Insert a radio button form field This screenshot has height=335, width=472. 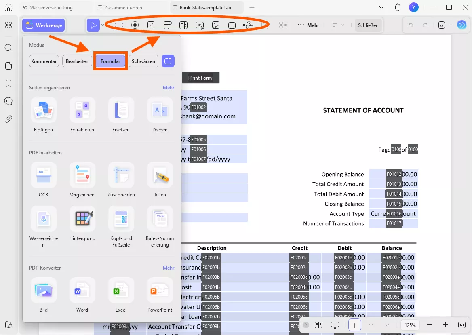135,25
